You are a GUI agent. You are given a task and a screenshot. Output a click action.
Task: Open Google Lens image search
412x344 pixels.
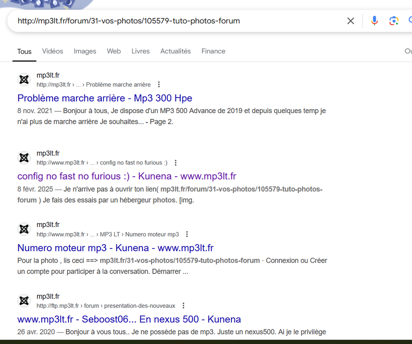click(394, 21)
